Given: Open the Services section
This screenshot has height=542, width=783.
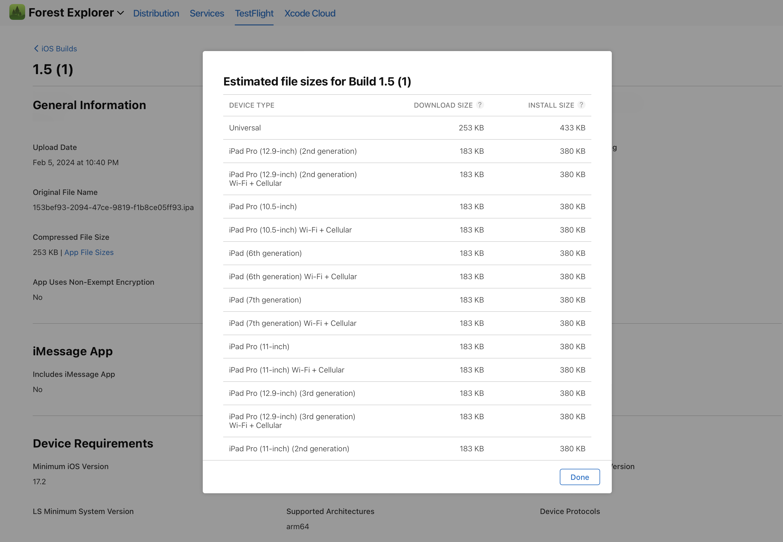Looking at the screenshot, I should click(207, 13).
